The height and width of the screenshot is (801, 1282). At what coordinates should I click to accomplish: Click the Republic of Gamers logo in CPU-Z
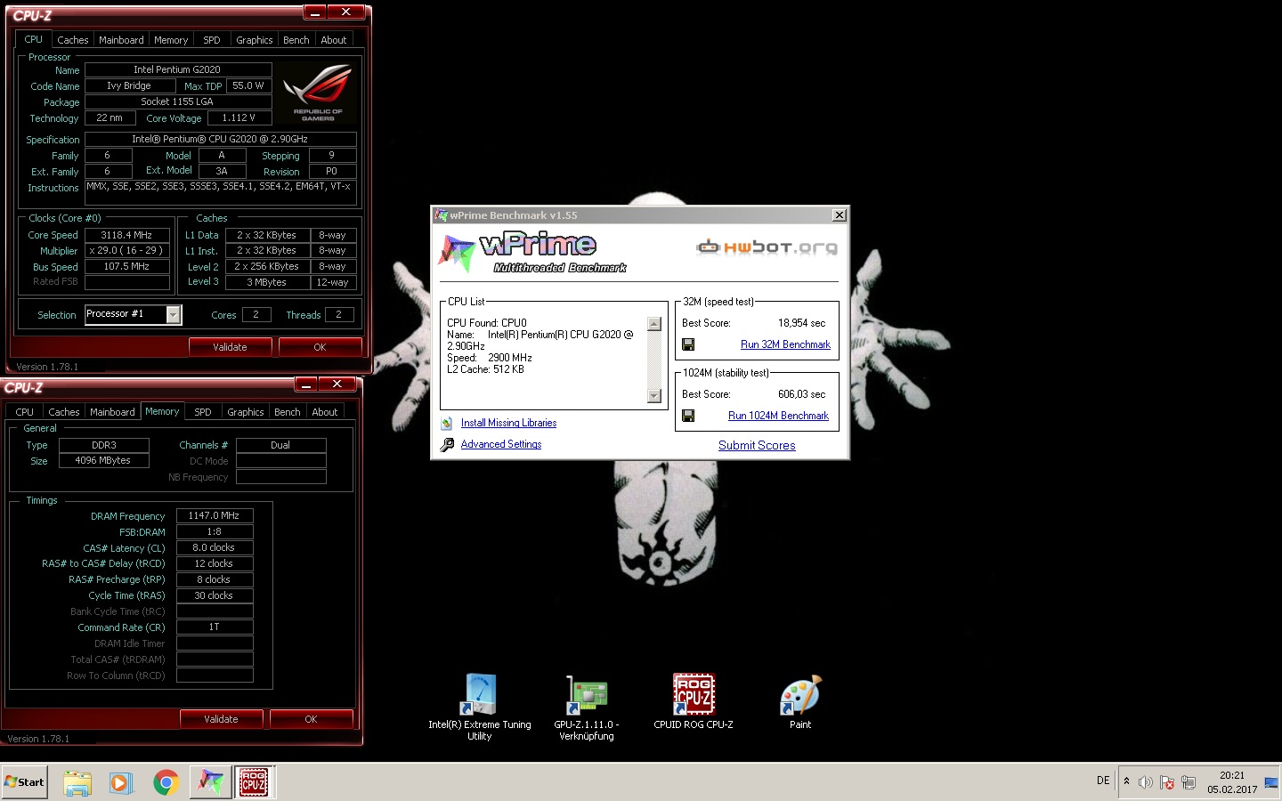point(318,93)
